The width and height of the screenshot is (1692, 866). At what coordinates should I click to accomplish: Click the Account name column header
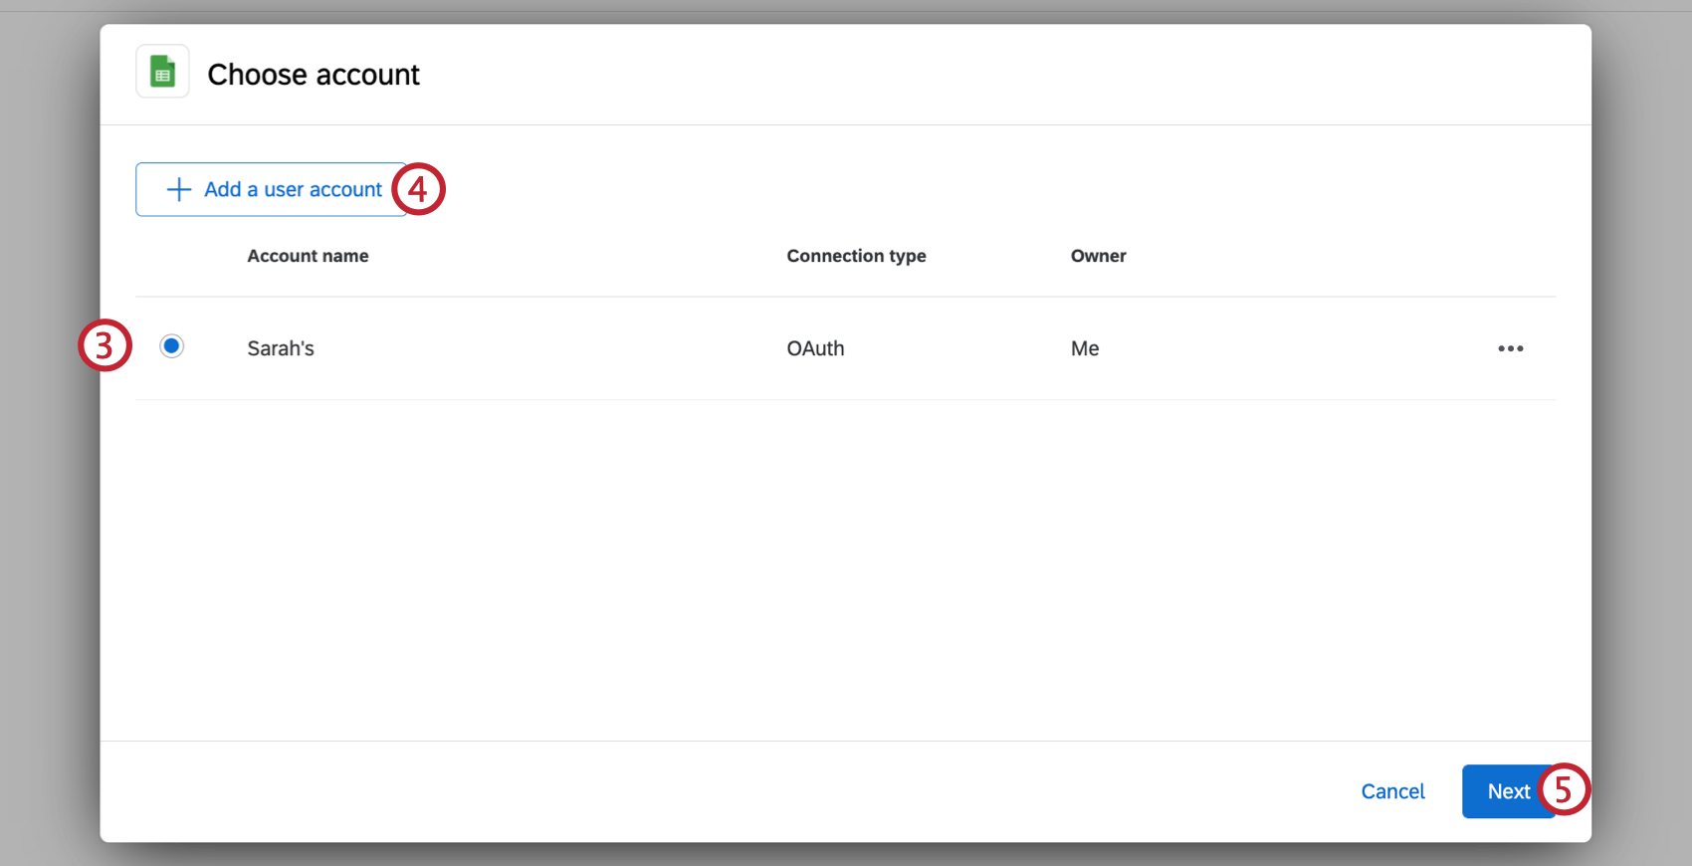308,256
